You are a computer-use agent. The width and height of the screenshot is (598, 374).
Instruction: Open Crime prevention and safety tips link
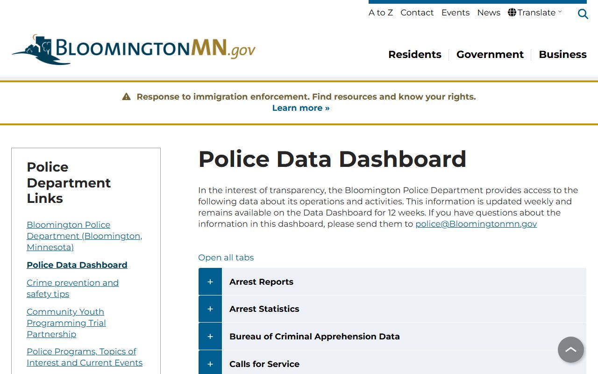(x=72, y=288)
